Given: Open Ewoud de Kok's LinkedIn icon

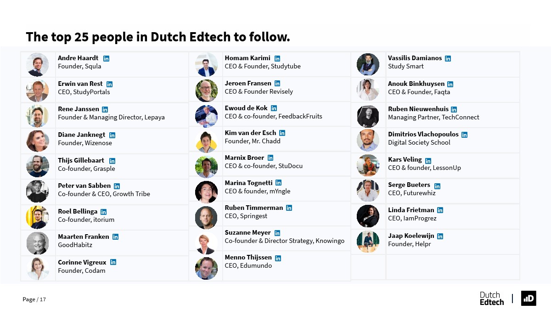Looking at the screenshot, I should [x=274, y=108].
